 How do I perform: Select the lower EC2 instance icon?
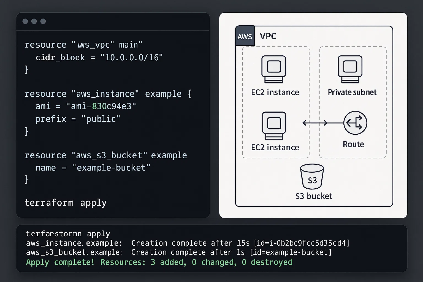pyautogui.click(x=274, y=126)
